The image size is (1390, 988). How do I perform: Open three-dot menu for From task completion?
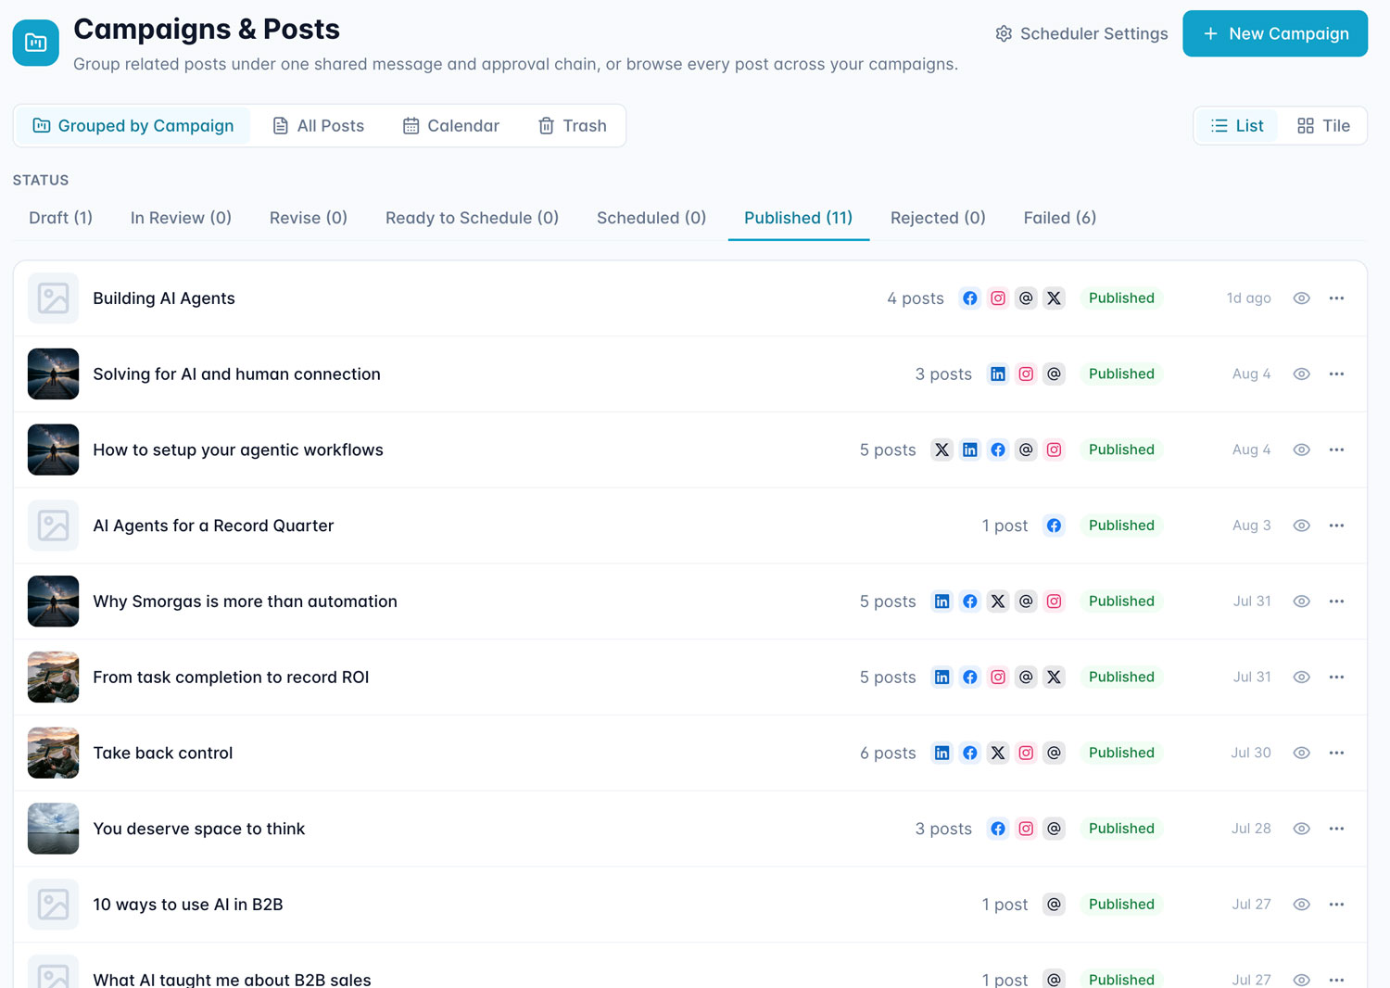tap(1336, 678)
